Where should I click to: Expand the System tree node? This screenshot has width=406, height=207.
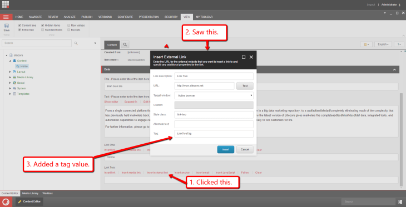10,88
